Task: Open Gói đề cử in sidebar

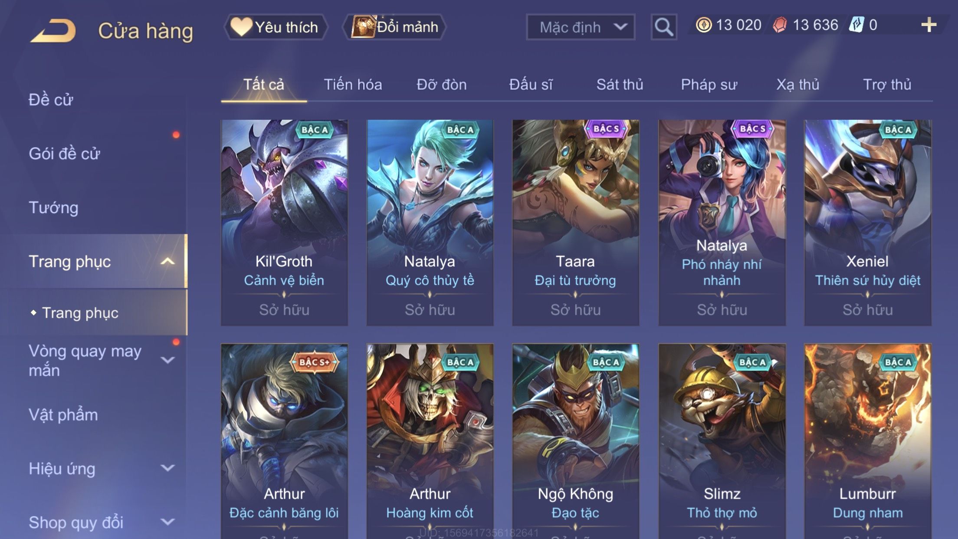Action: click(64, 154)
